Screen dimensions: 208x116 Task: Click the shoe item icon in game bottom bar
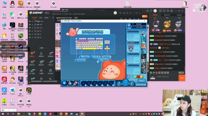[x=75, y=83]
